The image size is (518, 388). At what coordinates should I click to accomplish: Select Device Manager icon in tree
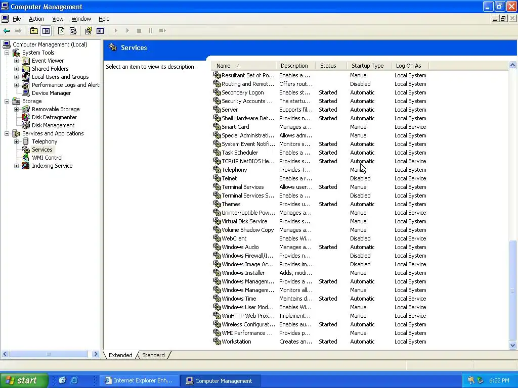point(26,93)
